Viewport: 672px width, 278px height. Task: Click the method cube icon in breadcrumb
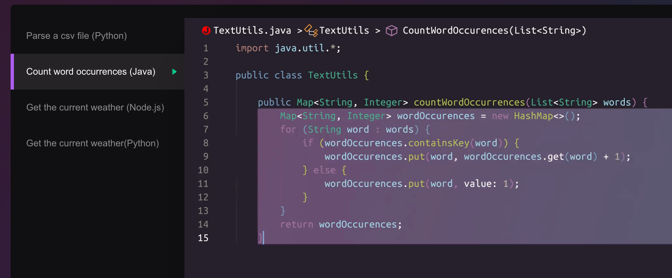391,31
